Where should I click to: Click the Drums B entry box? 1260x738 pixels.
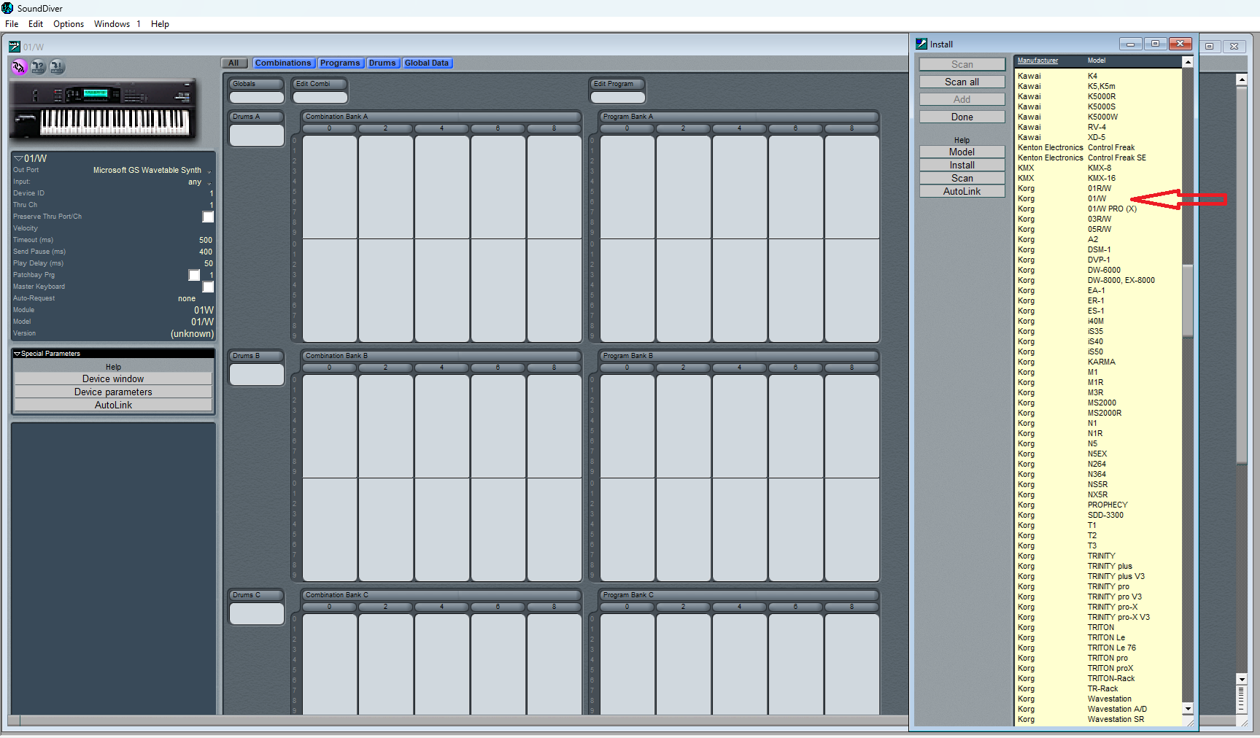point(257,374)
